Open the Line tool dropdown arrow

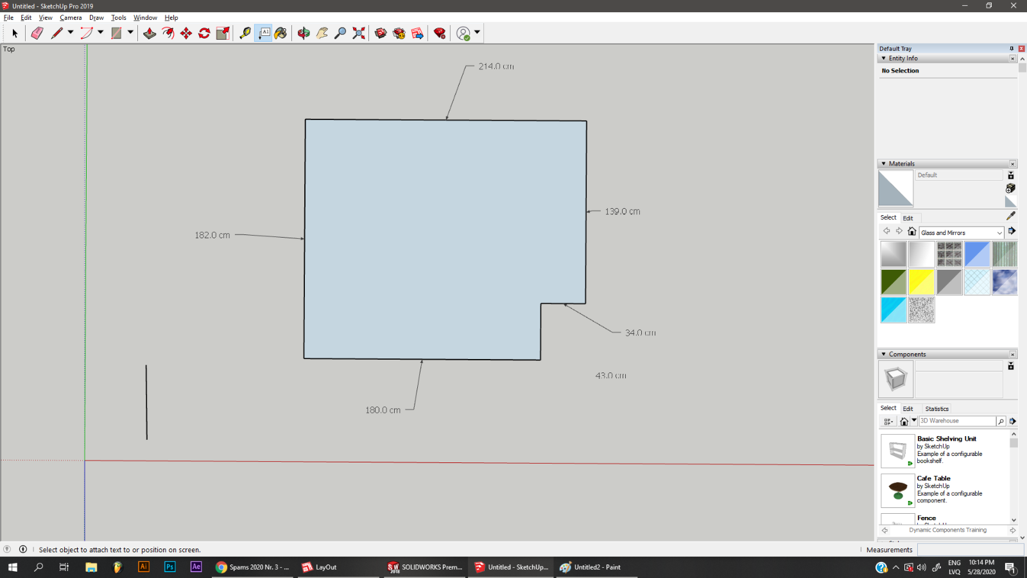[71, 33]
